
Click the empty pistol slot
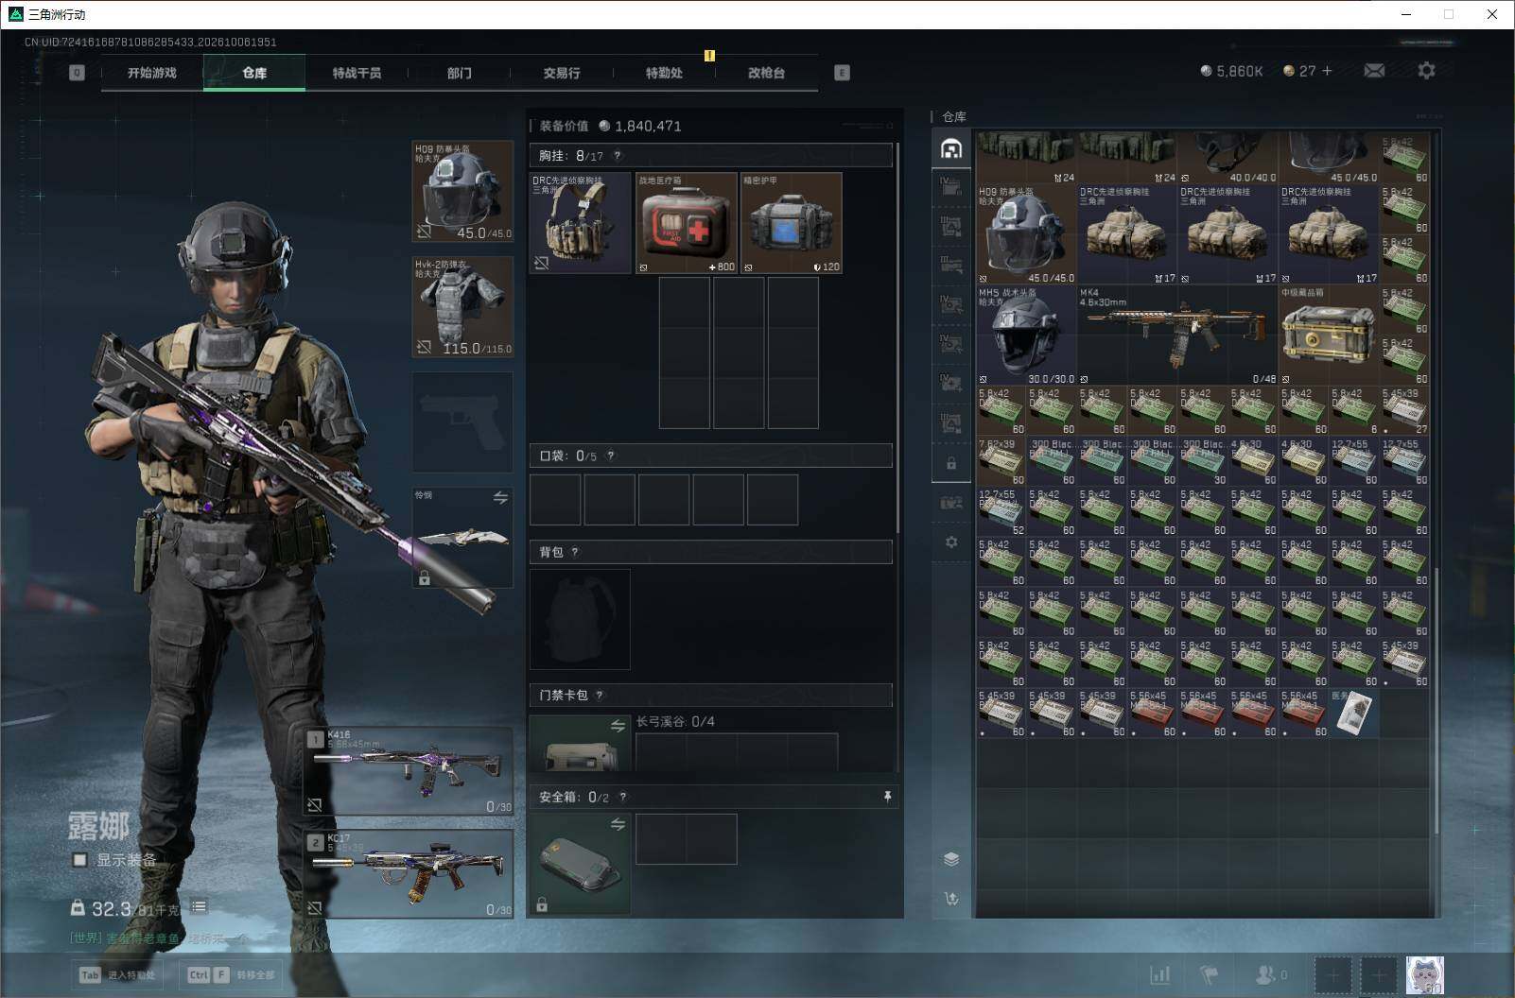462,422
